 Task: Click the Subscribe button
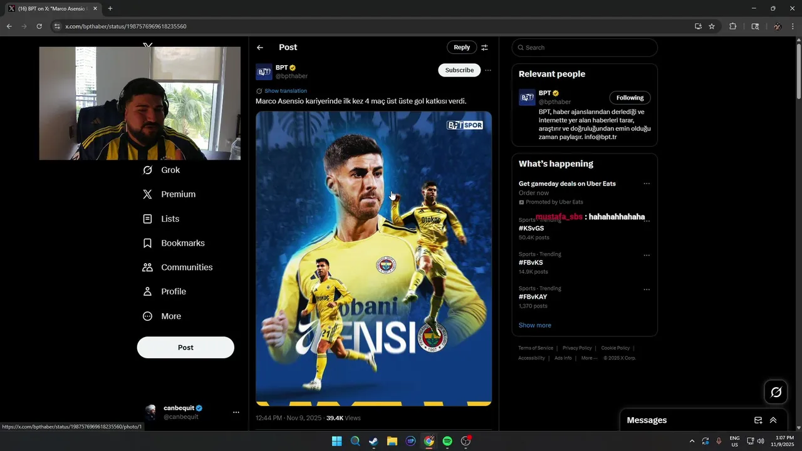pos(459,70)
